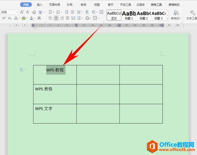Apply superscript X² formatting
Viewport: 197px width, 155px height.
[4, 18]
